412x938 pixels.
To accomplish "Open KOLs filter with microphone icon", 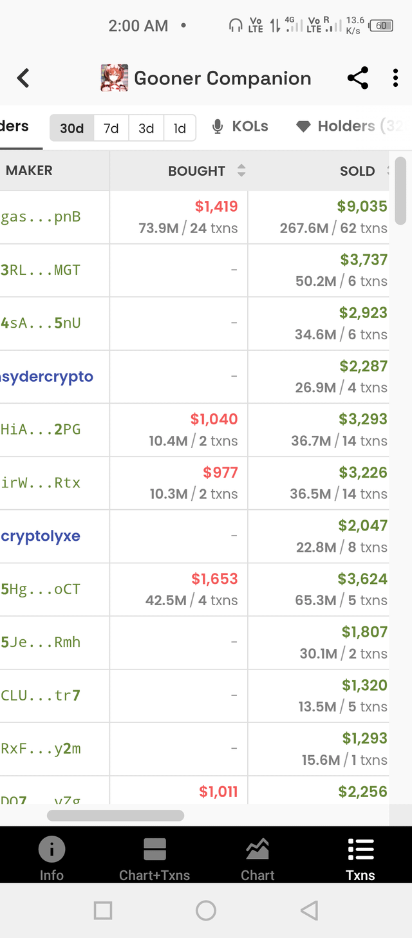I will click(240, 126).
